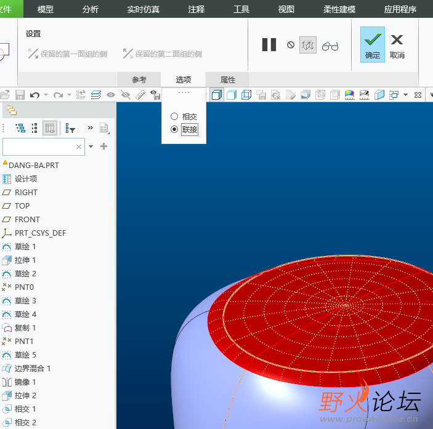
Task: Flip 保留的第一面组的侧 side
Action: click(67, 54)
